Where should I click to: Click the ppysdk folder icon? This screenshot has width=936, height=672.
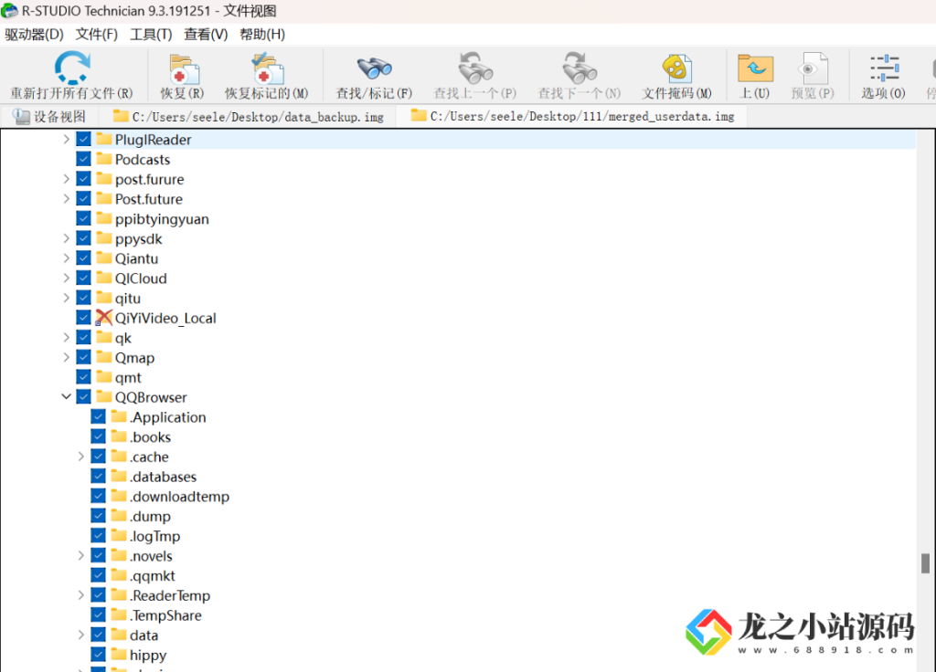(x=104, y=238)
